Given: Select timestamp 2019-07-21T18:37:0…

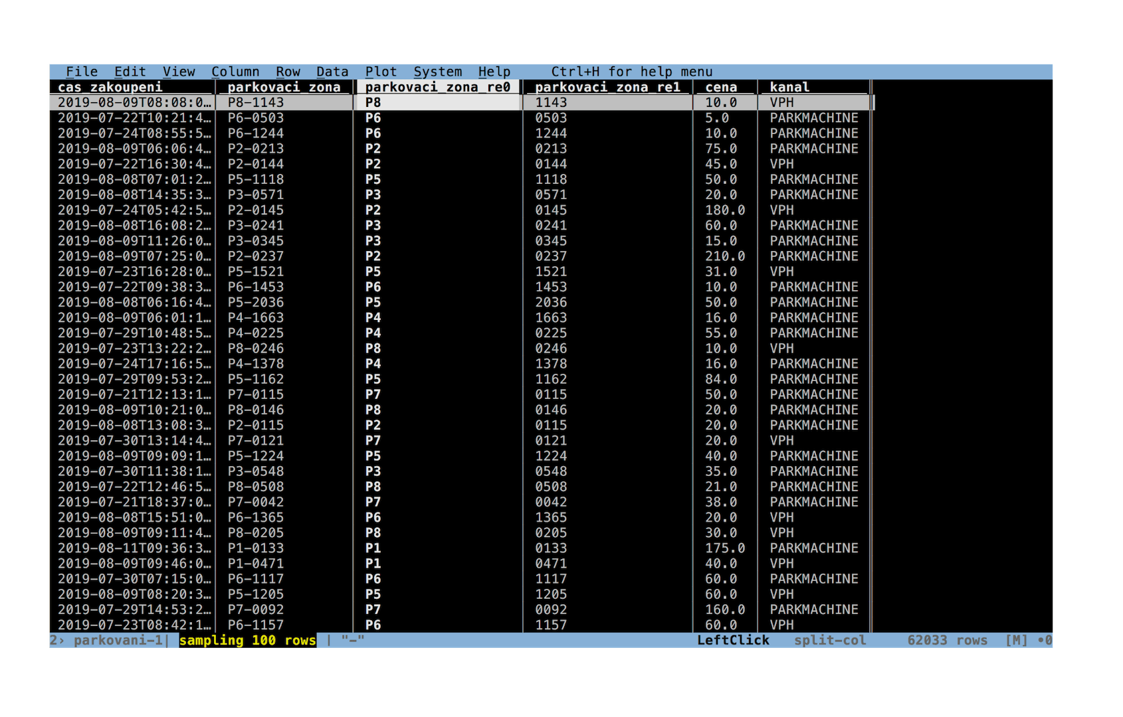Looking at the screenshot, I should click(x=135, y=502).
